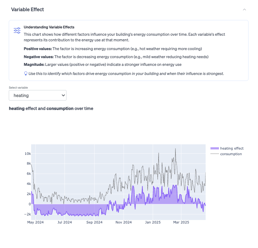
Task: Click the lightbulb tip icon
Action: point(26,74)
